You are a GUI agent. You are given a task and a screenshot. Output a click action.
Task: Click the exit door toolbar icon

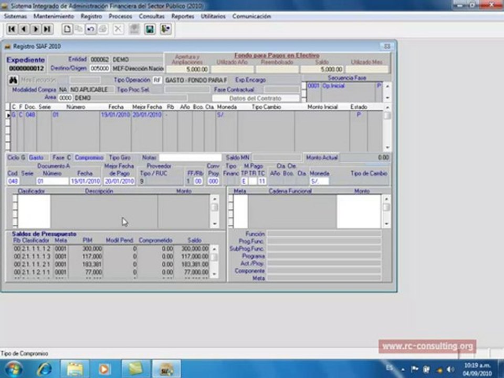[166, 29]
